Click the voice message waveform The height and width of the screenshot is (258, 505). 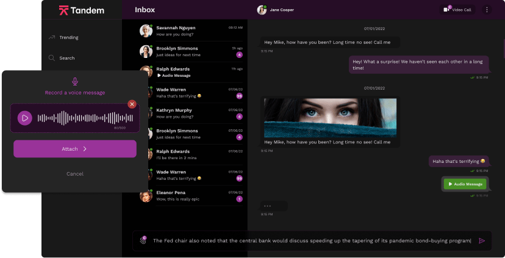point(85,118)
